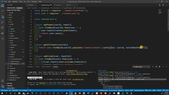Expand the Open Editors section
169x95 pixels.
tap(15, 8)
